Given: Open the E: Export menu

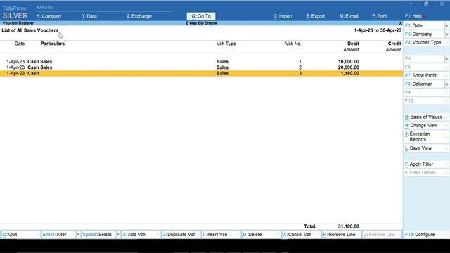Looking at the screenshot, I should 316,16.
